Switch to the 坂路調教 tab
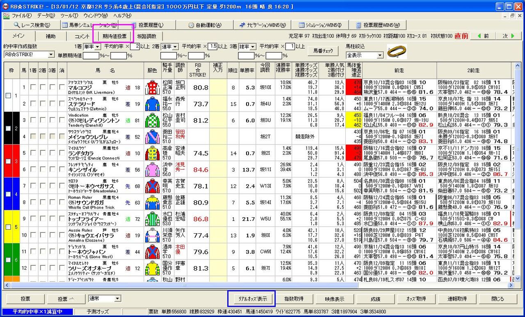525x317 pixels. (146, 36)
